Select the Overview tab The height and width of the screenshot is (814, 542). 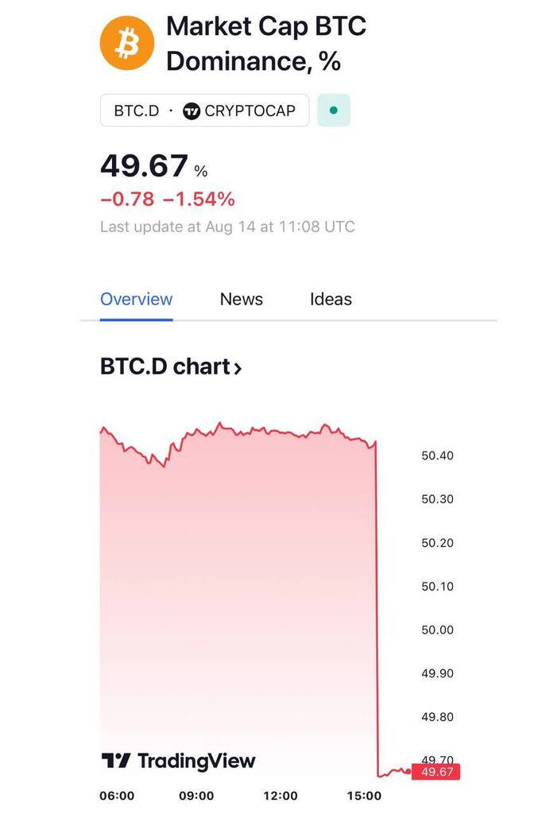point(136,300)
